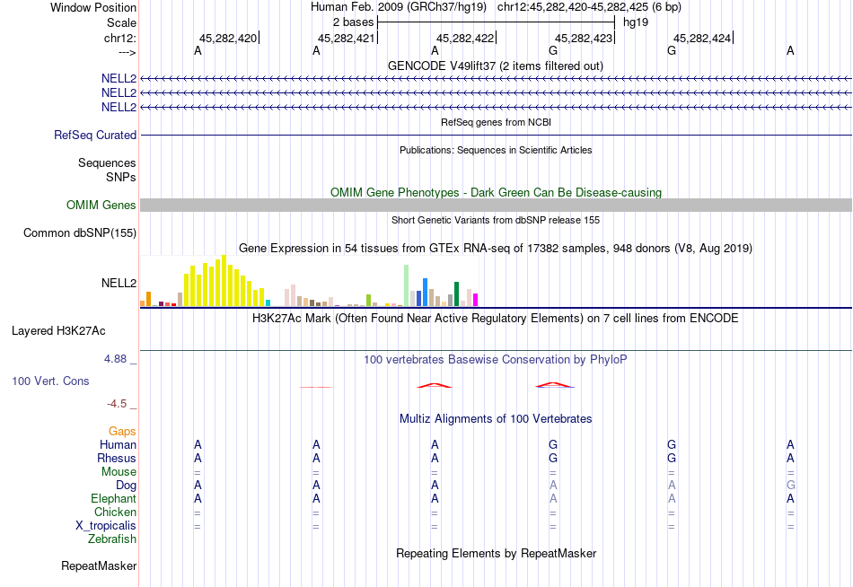The width and height of the screenshot is (853, 587).
Task: Click the RepeatMasker track label
Action: pyautogui.click(x=99, y=566)
